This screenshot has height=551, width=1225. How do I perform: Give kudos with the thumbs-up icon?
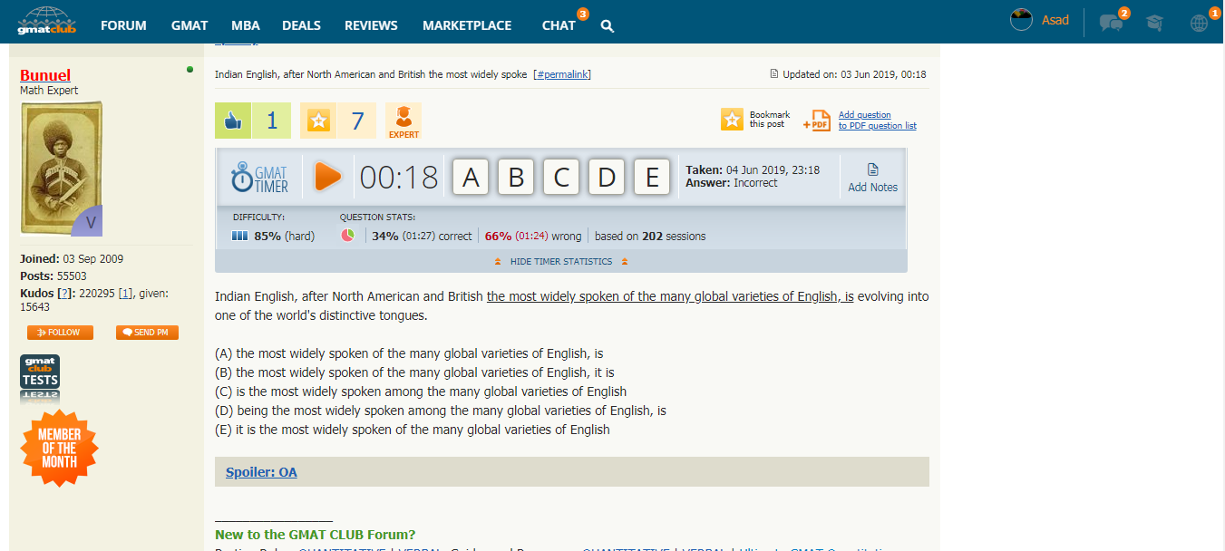pyautogui.click(x=233, y=121)
